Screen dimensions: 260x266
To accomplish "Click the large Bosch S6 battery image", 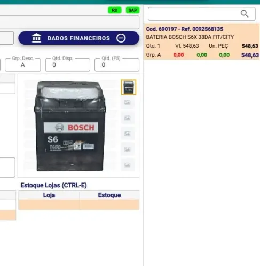I will pos(70,126).
